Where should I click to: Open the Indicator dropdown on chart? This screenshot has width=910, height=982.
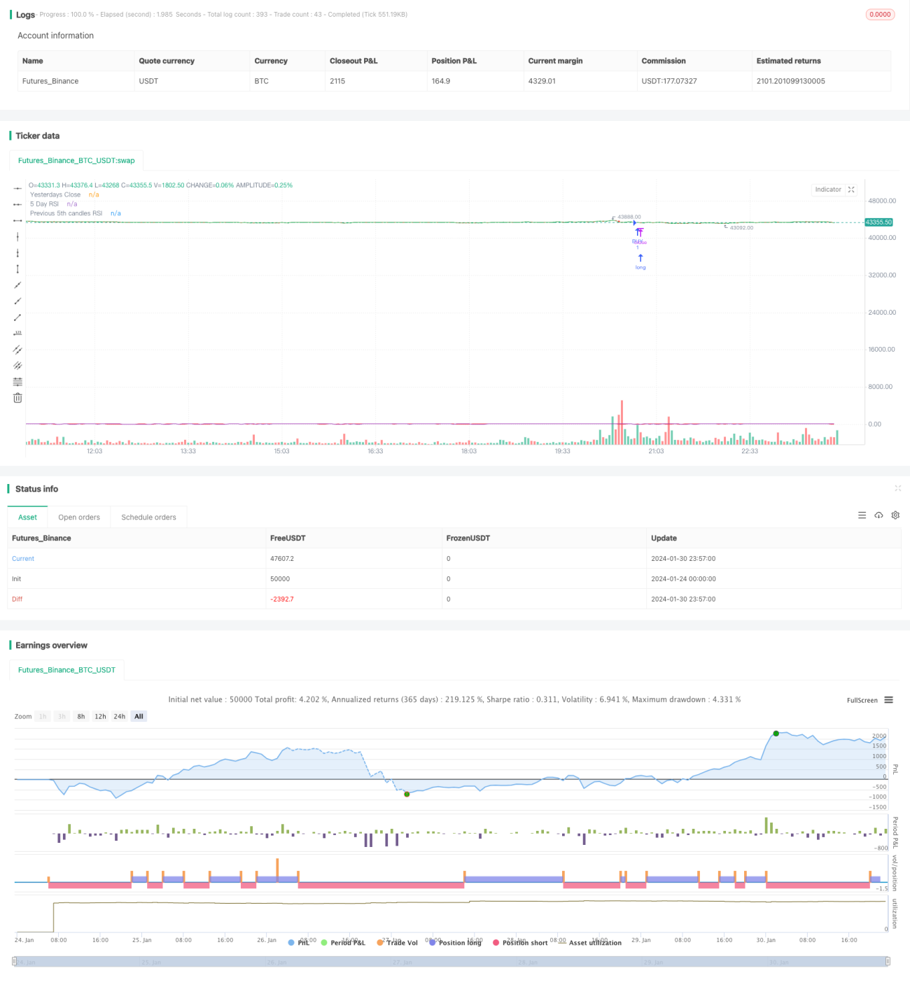coord(828,190)
